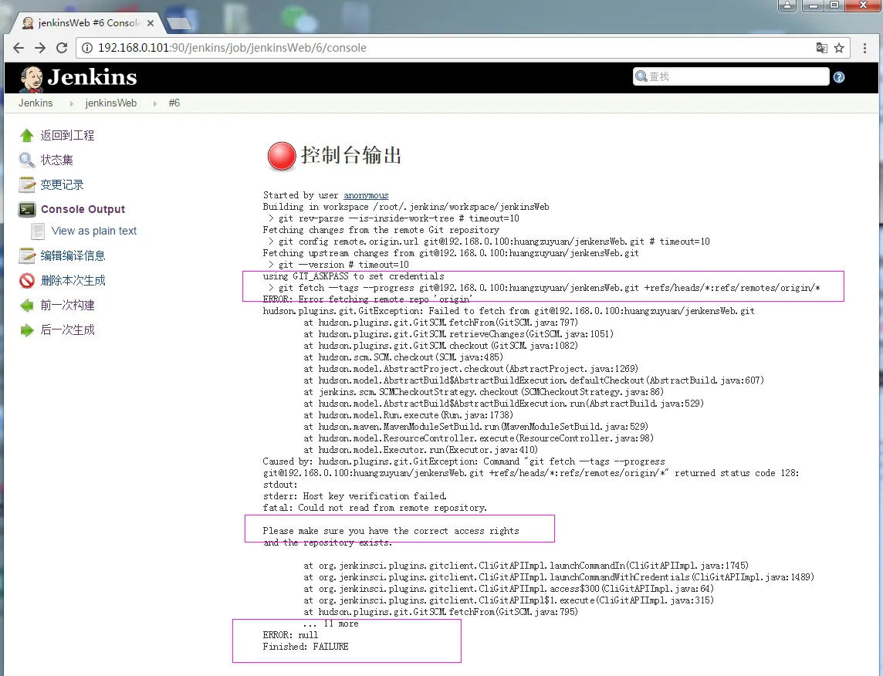Bookmark this page with the star icon
Viewport: 883px width, 676px height.
(839, 48)
